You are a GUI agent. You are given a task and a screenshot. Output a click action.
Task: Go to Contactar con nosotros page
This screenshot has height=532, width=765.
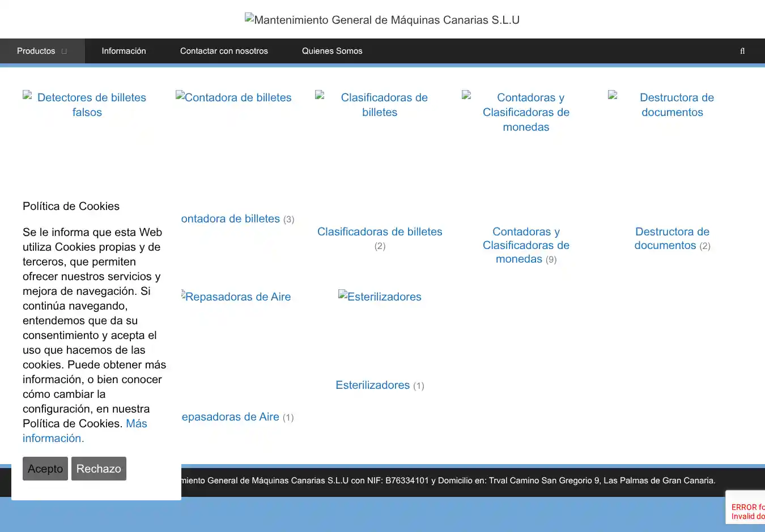point(224,51)
